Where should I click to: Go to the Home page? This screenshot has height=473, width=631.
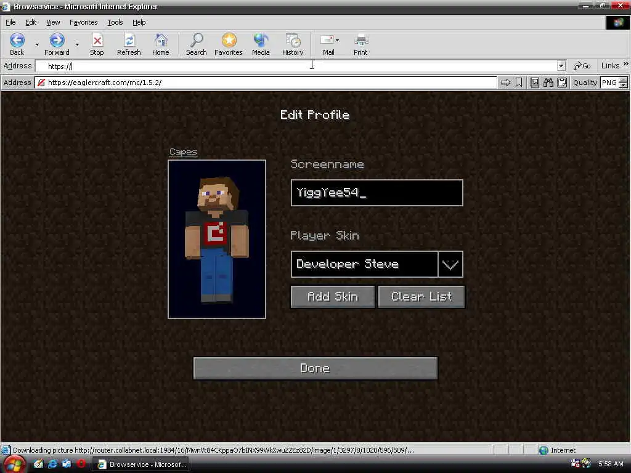coord(161,44)
